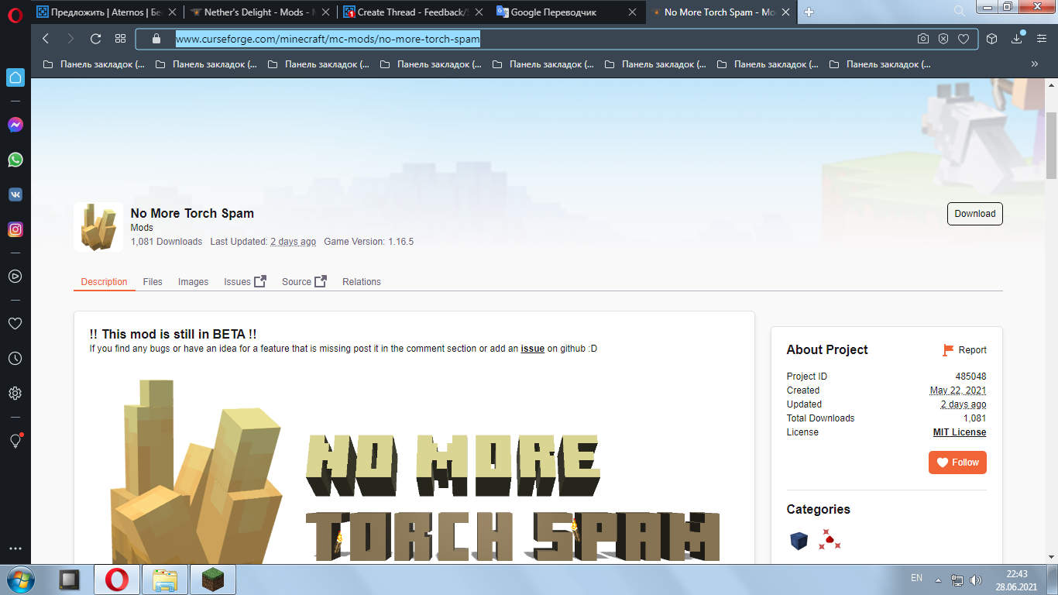Open the Downloads arrow icon
1058x595 pixels.
[x=1017, y=39]
